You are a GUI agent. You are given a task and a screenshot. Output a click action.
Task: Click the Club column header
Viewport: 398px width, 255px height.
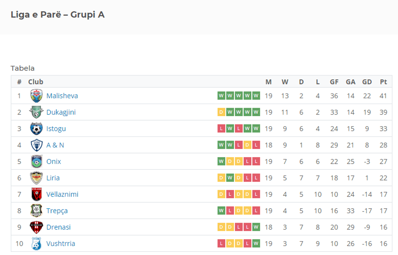(x=36, y=82)
